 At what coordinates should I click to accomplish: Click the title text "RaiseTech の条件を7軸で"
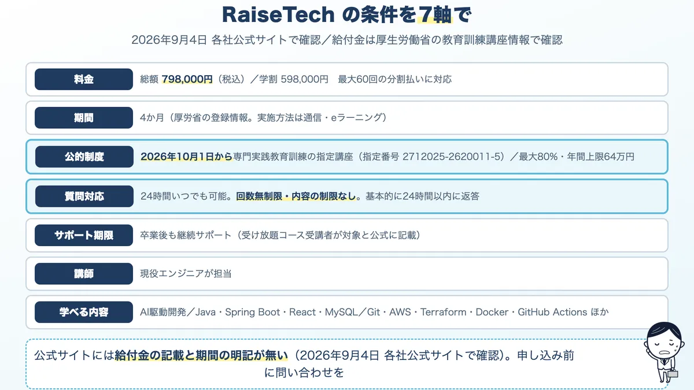tap(346, 14)
